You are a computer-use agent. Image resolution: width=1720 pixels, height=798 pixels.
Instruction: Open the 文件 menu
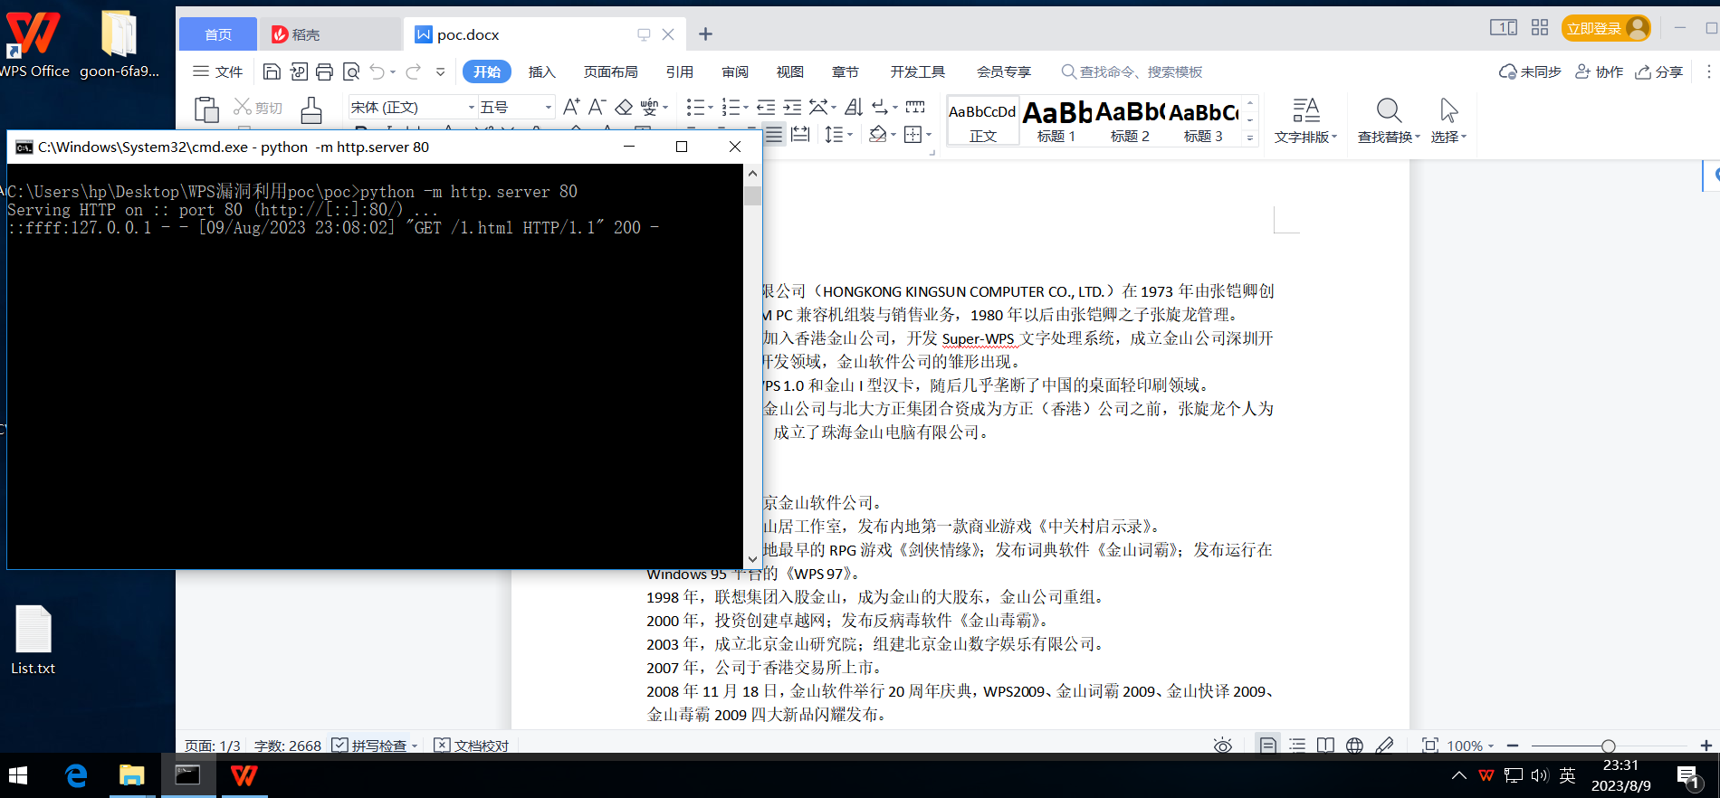pyautogui.click(x=217, y=71)
